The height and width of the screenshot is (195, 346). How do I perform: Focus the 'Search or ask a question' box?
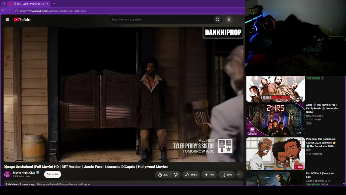click(x=161, y=19)
